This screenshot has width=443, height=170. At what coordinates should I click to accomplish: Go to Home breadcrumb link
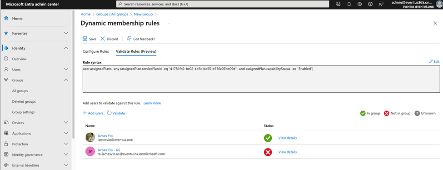point(85,14)
